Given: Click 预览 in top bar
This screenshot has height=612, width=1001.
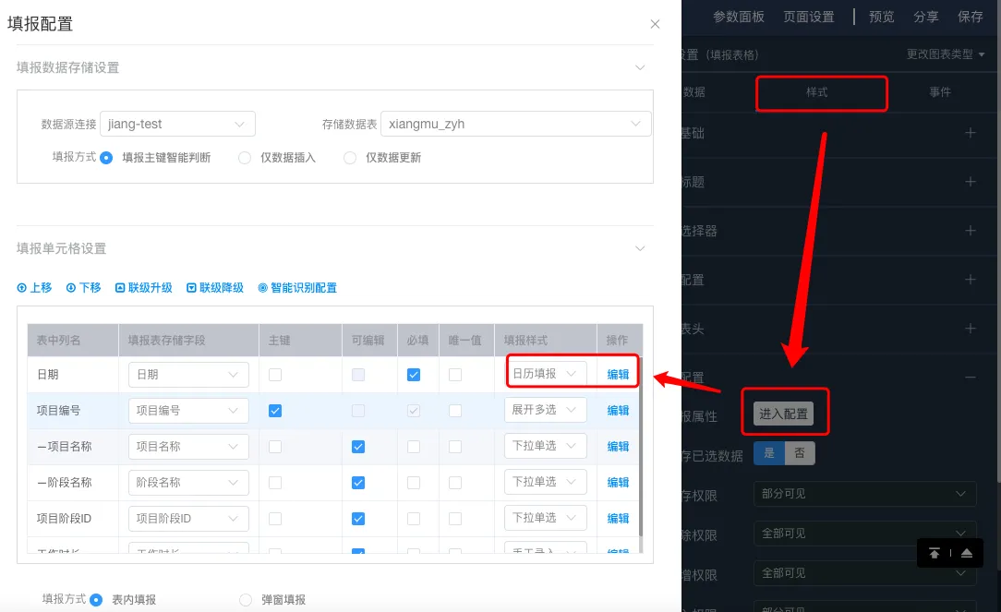Looking at the screenshot, I should click(882, 17).
